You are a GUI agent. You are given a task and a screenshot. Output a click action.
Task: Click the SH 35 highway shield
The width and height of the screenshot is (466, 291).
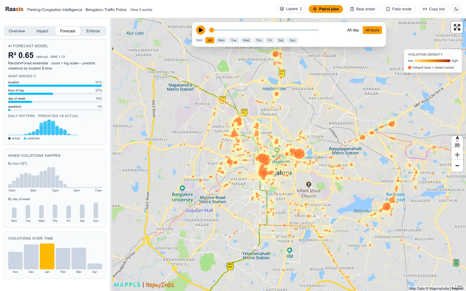click(456, 263)
